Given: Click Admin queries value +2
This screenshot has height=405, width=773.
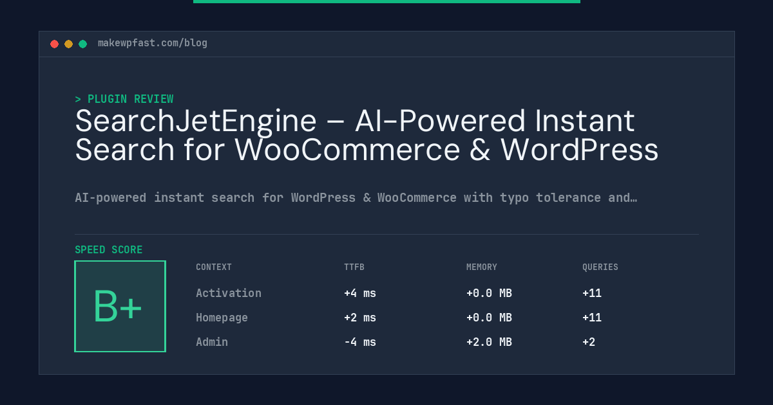Looking at the screenshot, I should tap(589, 342).
